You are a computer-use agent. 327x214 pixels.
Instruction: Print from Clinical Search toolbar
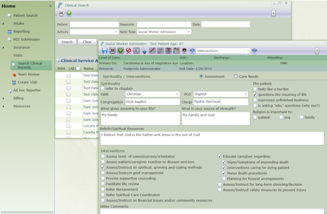click(x=61, y=14)
